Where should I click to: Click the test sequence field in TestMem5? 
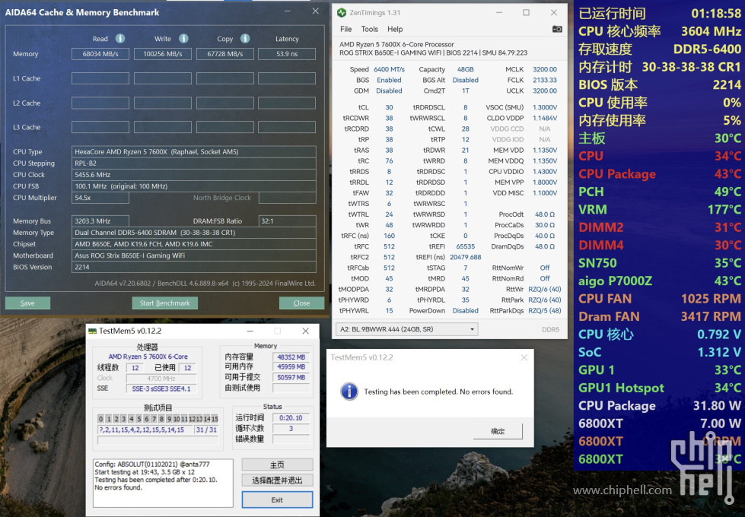click(x=145, y=430)
